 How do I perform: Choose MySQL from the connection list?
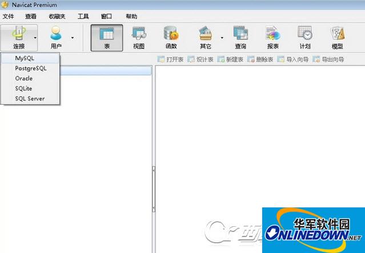[x=29, y=58]
